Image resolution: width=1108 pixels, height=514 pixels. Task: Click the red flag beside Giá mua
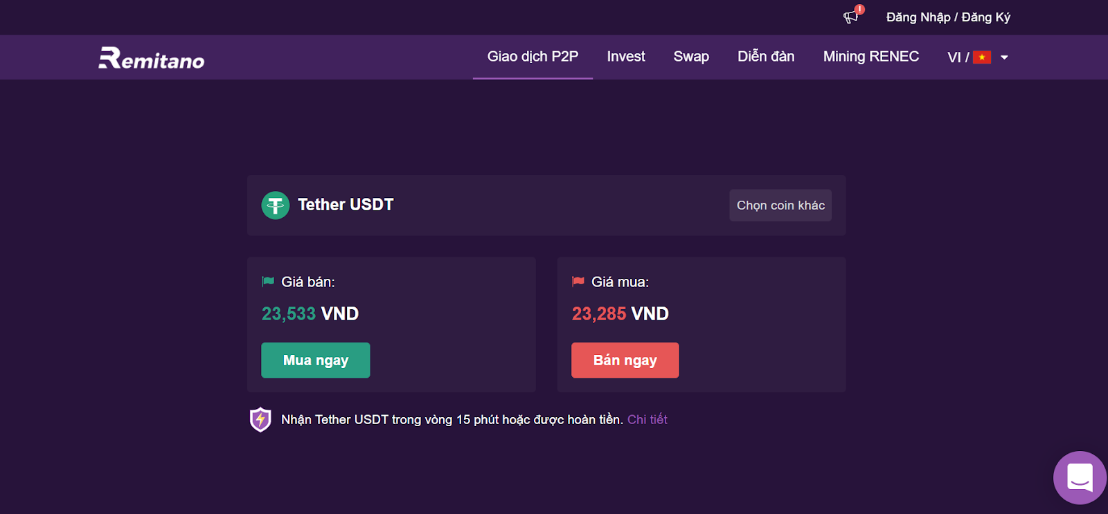(x=578, y=282)
